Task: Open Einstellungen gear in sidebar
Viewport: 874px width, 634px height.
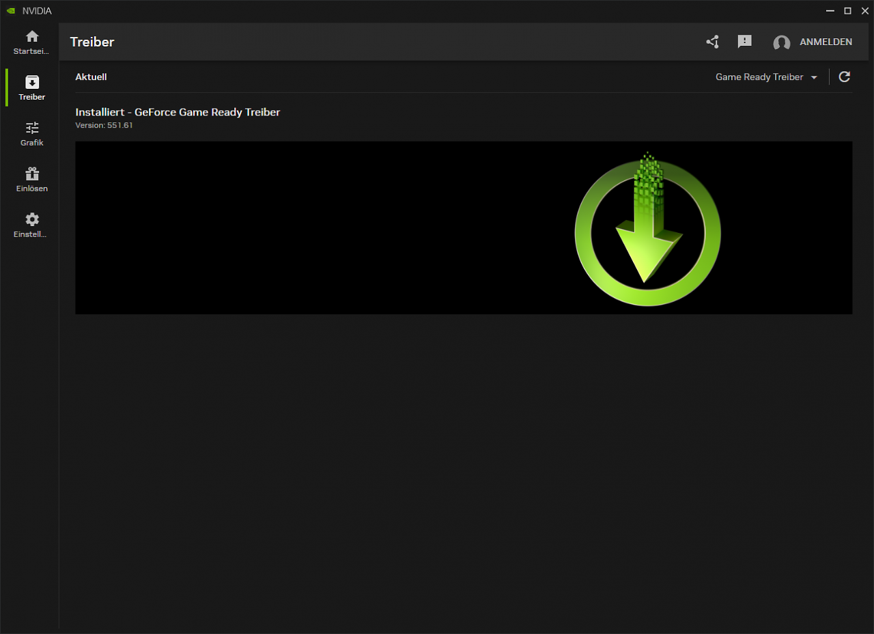Action: [x=31, y=225]
